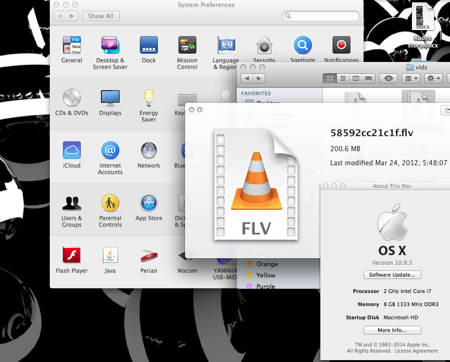
Task: Open Kadee story.docx on the desktop
Action: coord(423,25)
